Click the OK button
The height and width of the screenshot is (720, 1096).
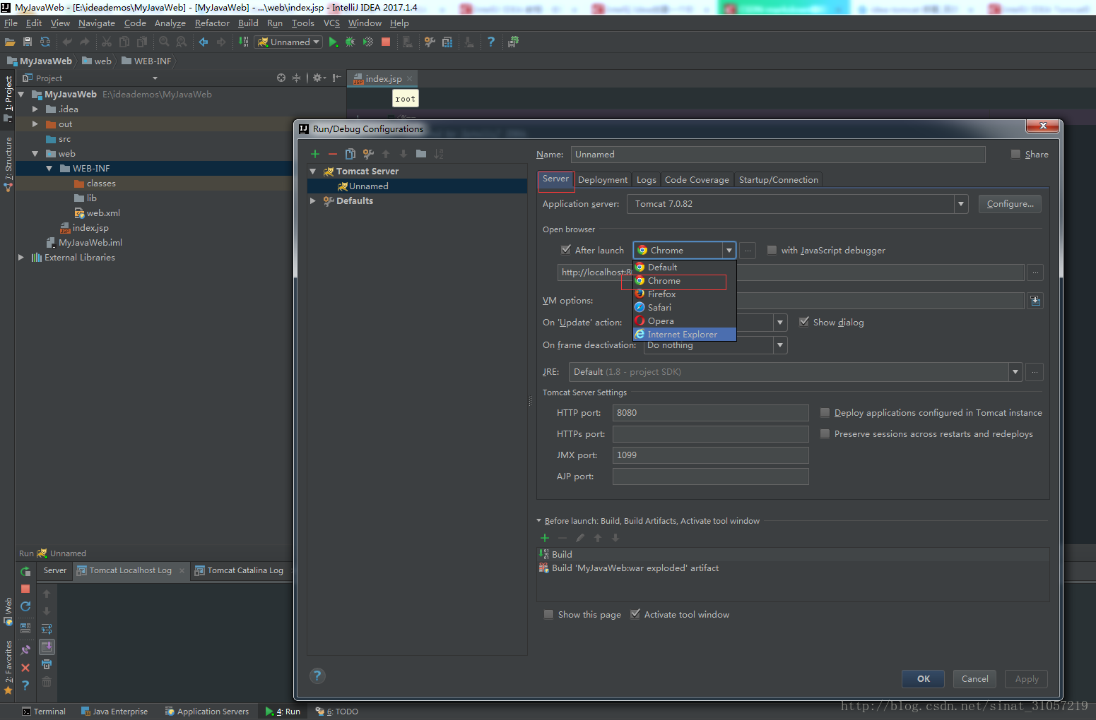(x=924, y=678)
